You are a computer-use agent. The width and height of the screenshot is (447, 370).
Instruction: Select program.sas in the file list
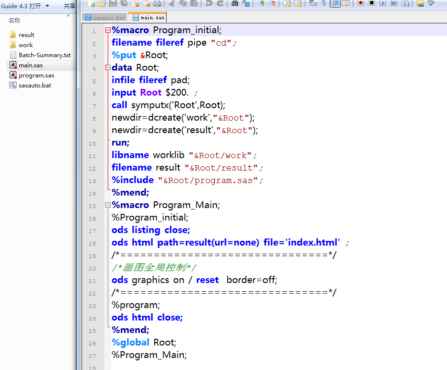36,75
